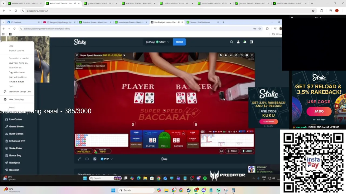Open the search icon in Stake header

click(x=231, y=42)
